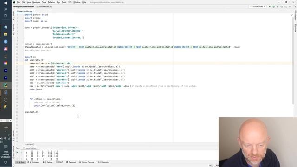Screen dimensions: 297x167
Task: Open the Database tool window on right edge
Action: [x=295, y=15]
